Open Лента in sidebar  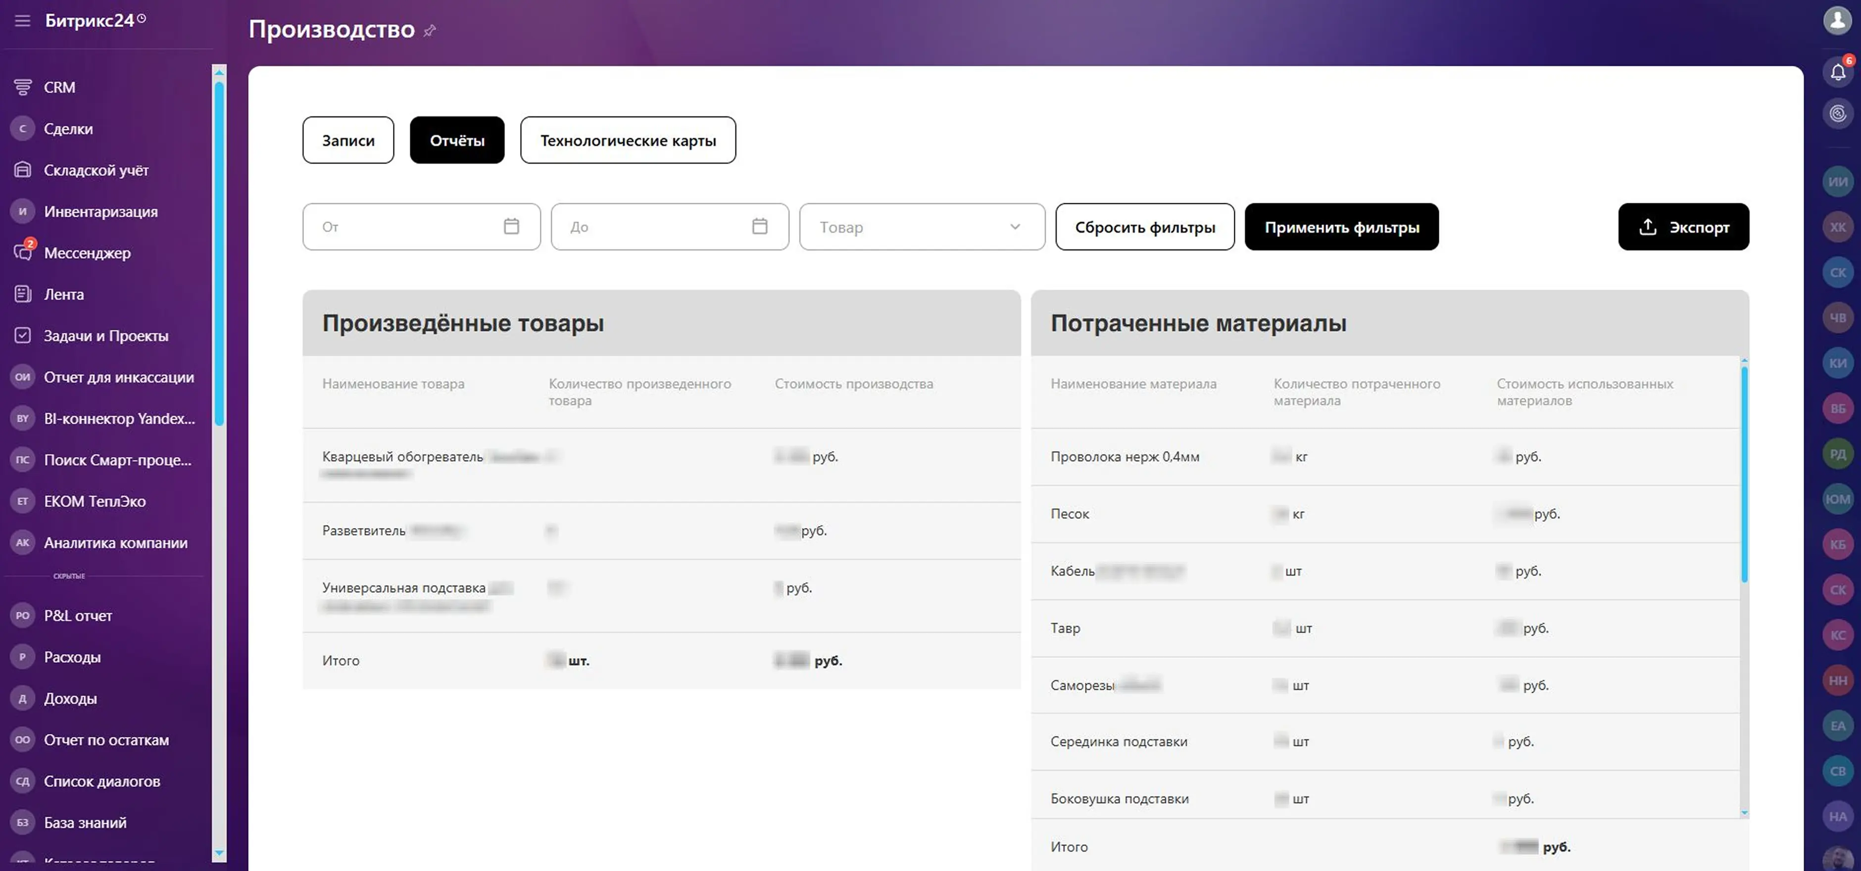[63, 294]
